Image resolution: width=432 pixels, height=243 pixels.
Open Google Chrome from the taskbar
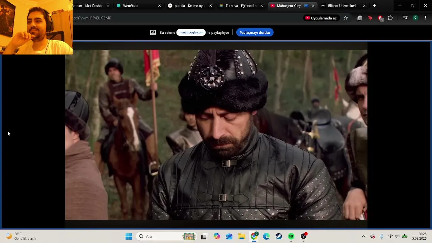(x=254, y=236)
